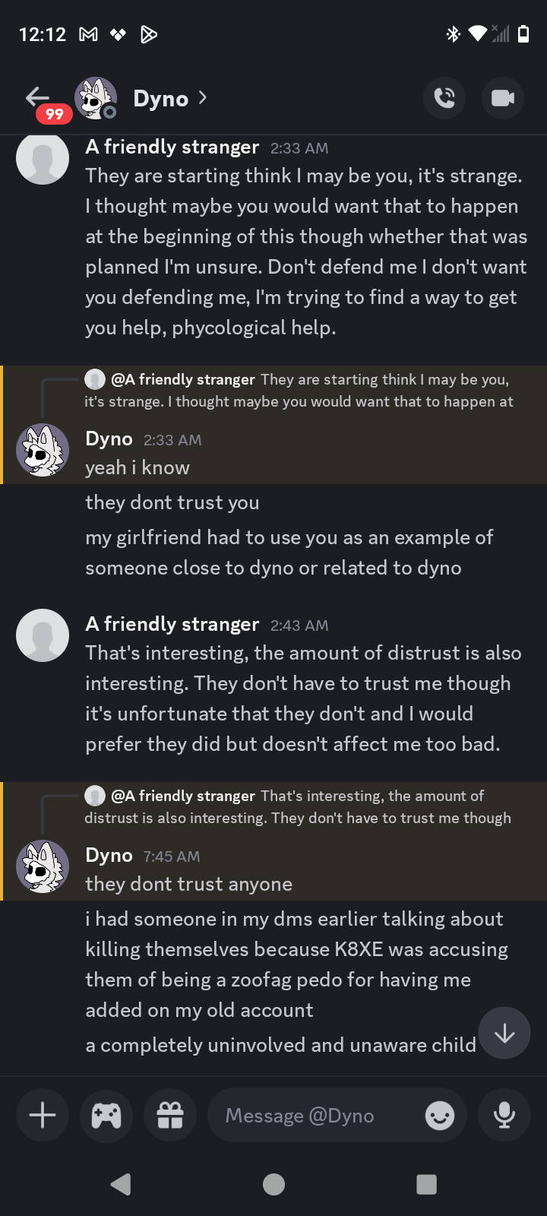Expand Dyno's profile via header chevron
The height and width of the screenshot is (1216, 547).
point(202,98)
